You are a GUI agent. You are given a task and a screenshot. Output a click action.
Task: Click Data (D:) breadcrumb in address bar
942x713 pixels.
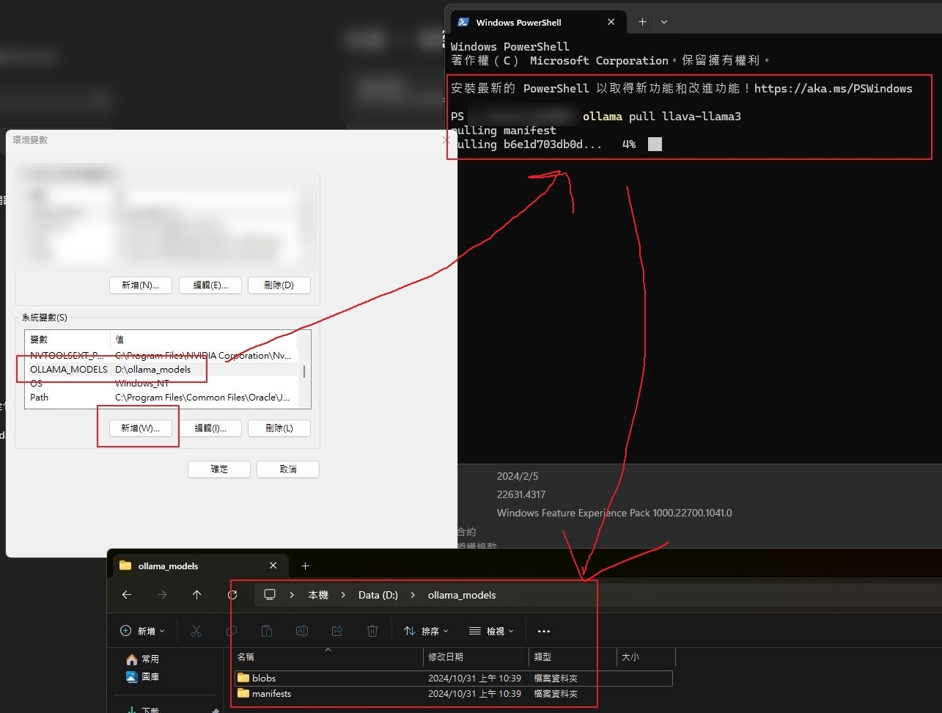[x=378, y=595]
